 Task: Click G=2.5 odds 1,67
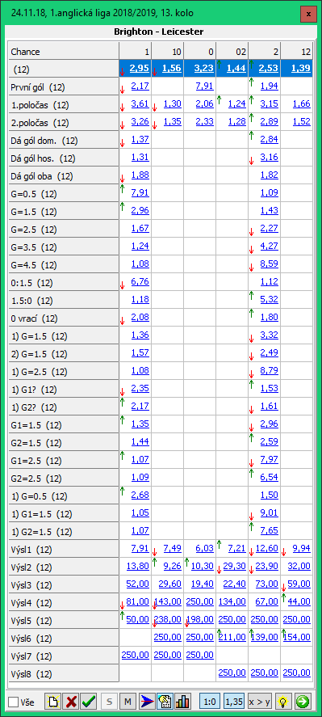[x=140, y=228]
